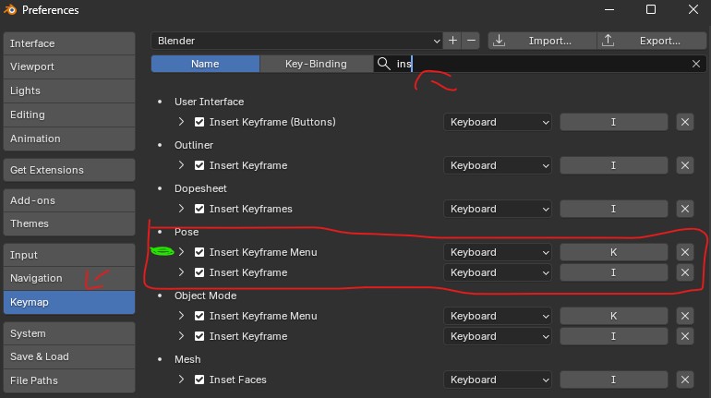This screenshot has width=711, height=398.
Task: Expand Object Mode Insert Keyframe Menu entry
Action: (x=181, y=316)
